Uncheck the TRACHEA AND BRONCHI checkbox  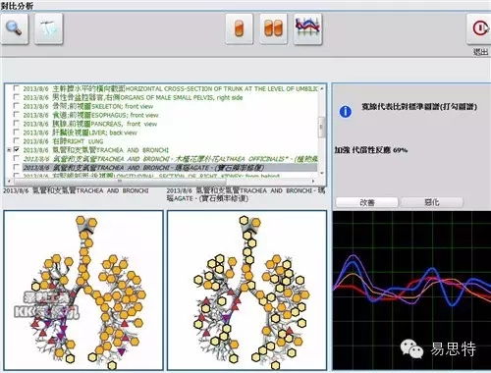(x=16, y=149)
